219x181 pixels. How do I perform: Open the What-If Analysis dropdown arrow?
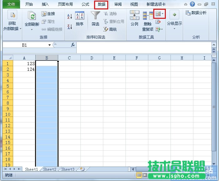point(162,29)
